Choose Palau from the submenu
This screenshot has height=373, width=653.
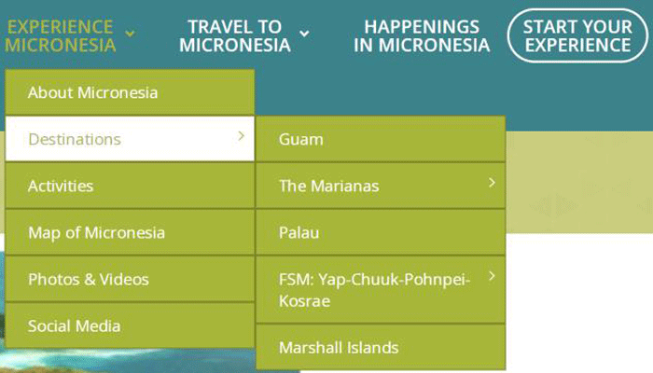tap(381, 232)
